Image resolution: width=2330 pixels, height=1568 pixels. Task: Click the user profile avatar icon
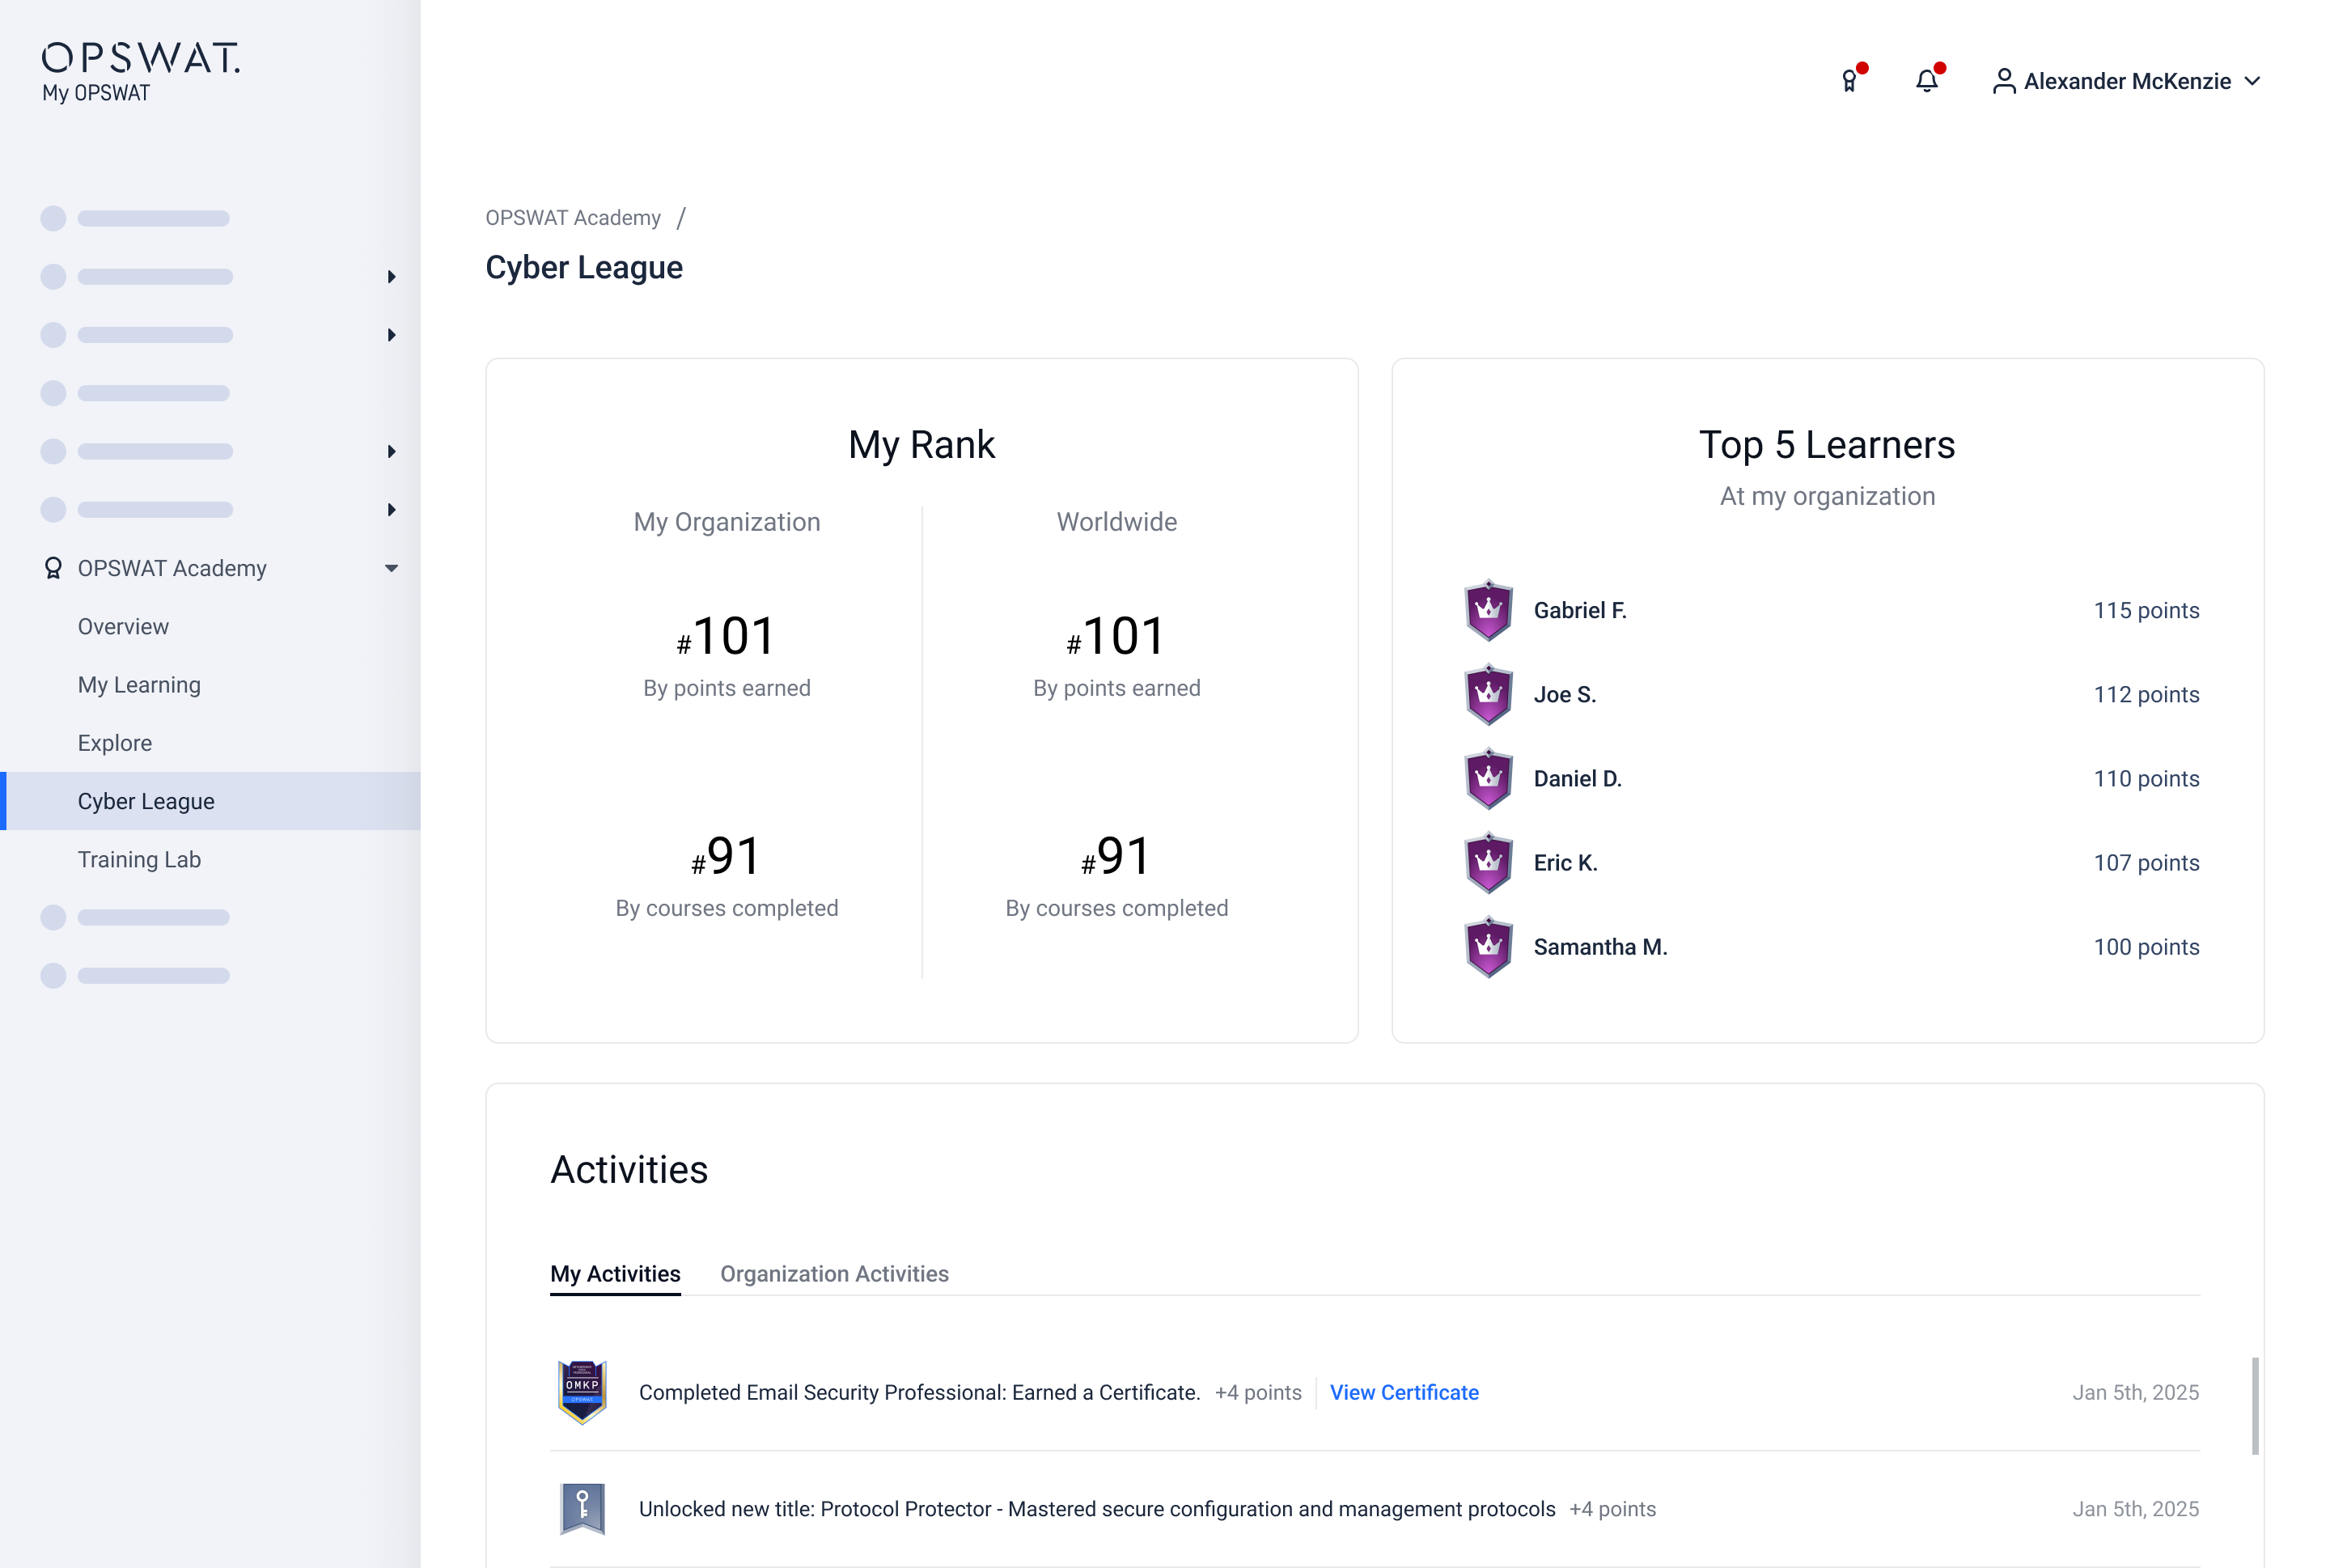(x=2003, y=81)
